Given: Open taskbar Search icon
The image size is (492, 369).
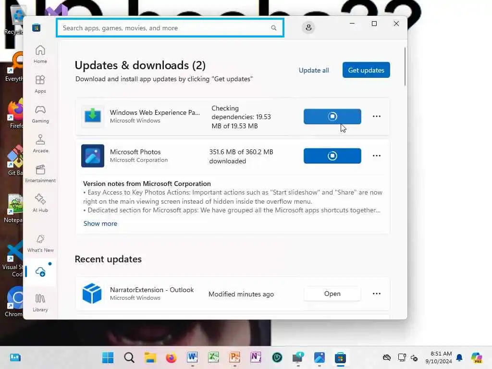Looking at the screenshot, I should coord(129,357).
